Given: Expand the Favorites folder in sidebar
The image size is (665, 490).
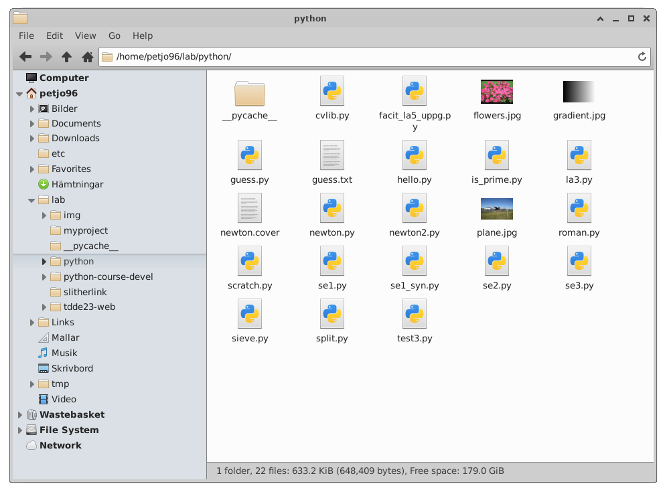Looking at the screenshot, I should (x=31, y=169).
